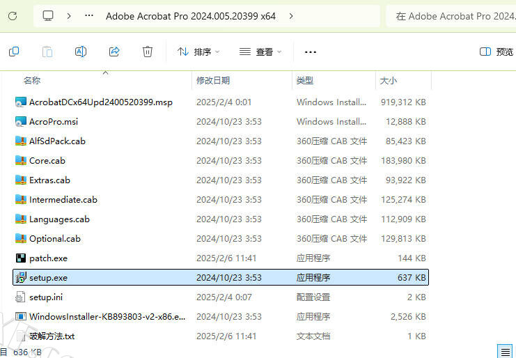The width and height of the screenshot is (516, 358).
Task: Expand chevron after the folder breadcrumb
Action: tap(291, 16)
